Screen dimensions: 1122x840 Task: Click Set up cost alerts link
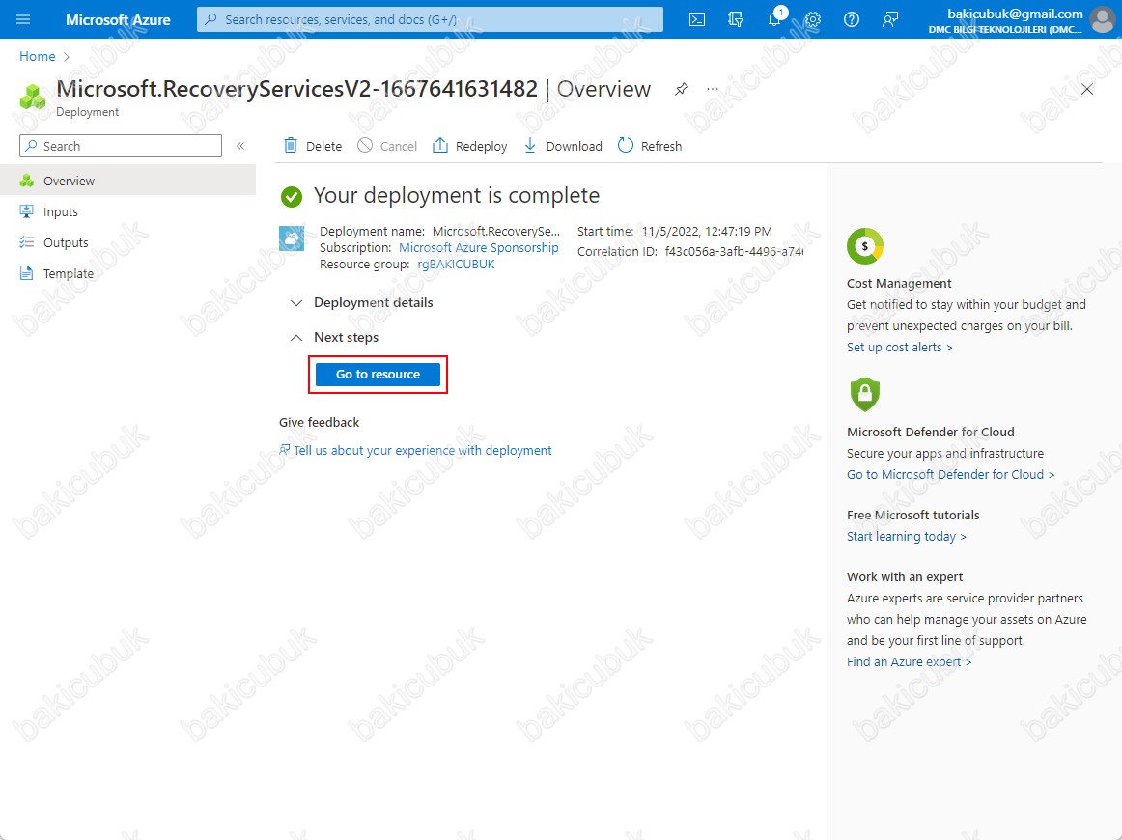(900, 347)
